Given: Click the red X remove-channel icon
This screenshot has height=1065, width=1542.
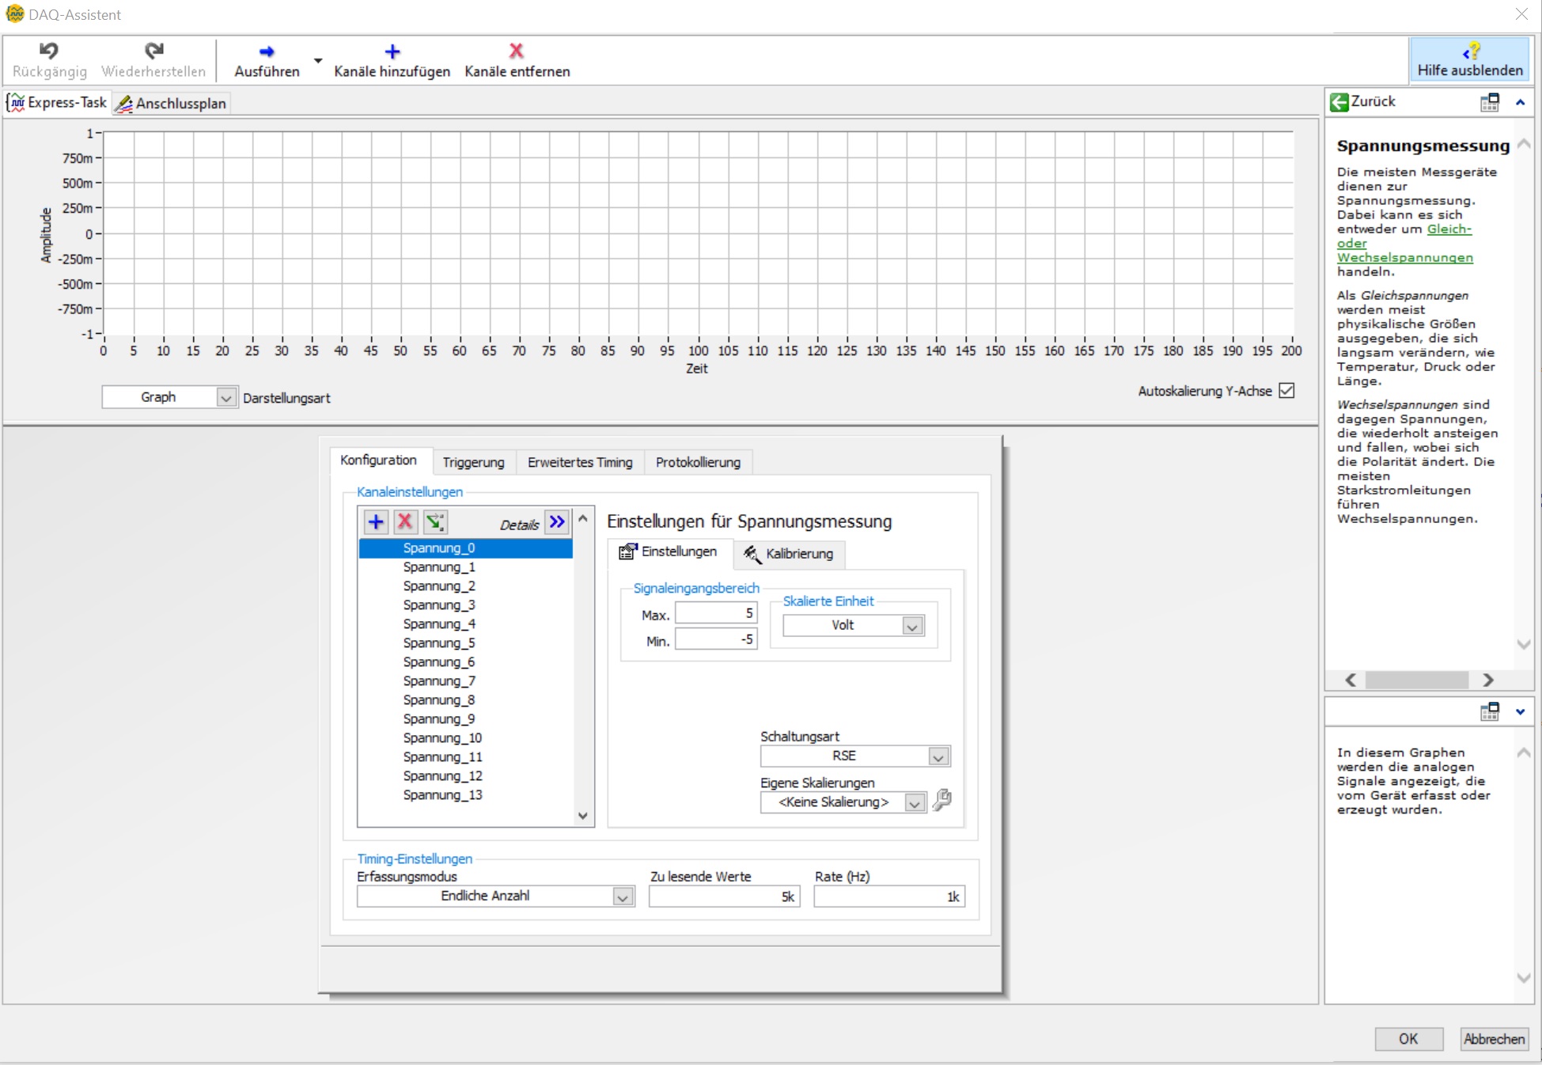Looking at the screenshot, I should tap(405, 522).
